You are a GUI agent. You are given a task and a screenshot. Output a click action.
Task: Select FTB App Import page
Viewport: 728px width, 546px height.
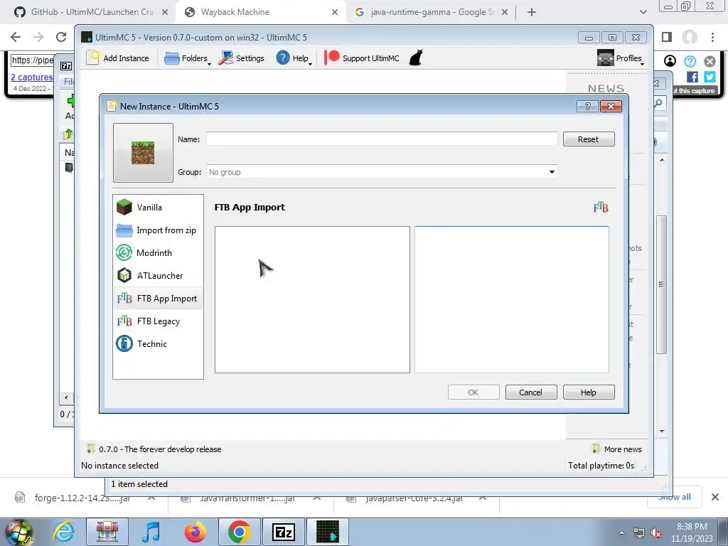coord(158,298)
